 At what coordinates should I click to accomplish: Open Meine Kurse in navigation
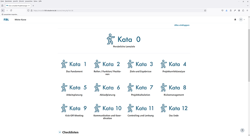coord(20,20)
